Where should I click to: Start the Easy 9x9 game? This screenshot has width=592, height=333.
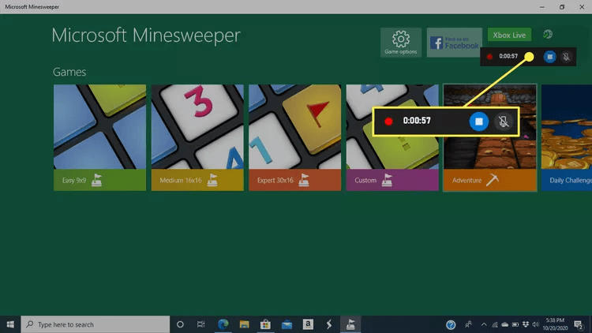click(99, 137)
